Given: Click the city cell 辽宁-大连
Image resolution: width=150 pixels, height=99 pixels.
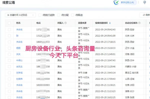Looking at the screenshot, I should point(129,48).
